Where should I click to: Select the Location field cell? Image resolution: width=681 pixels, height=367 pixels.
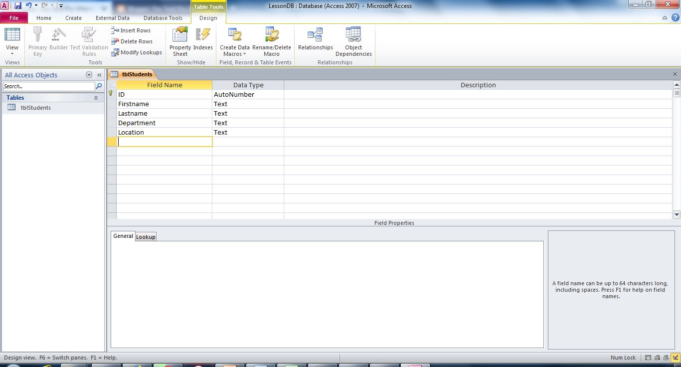pyautogui.click(x=165, y=132)
